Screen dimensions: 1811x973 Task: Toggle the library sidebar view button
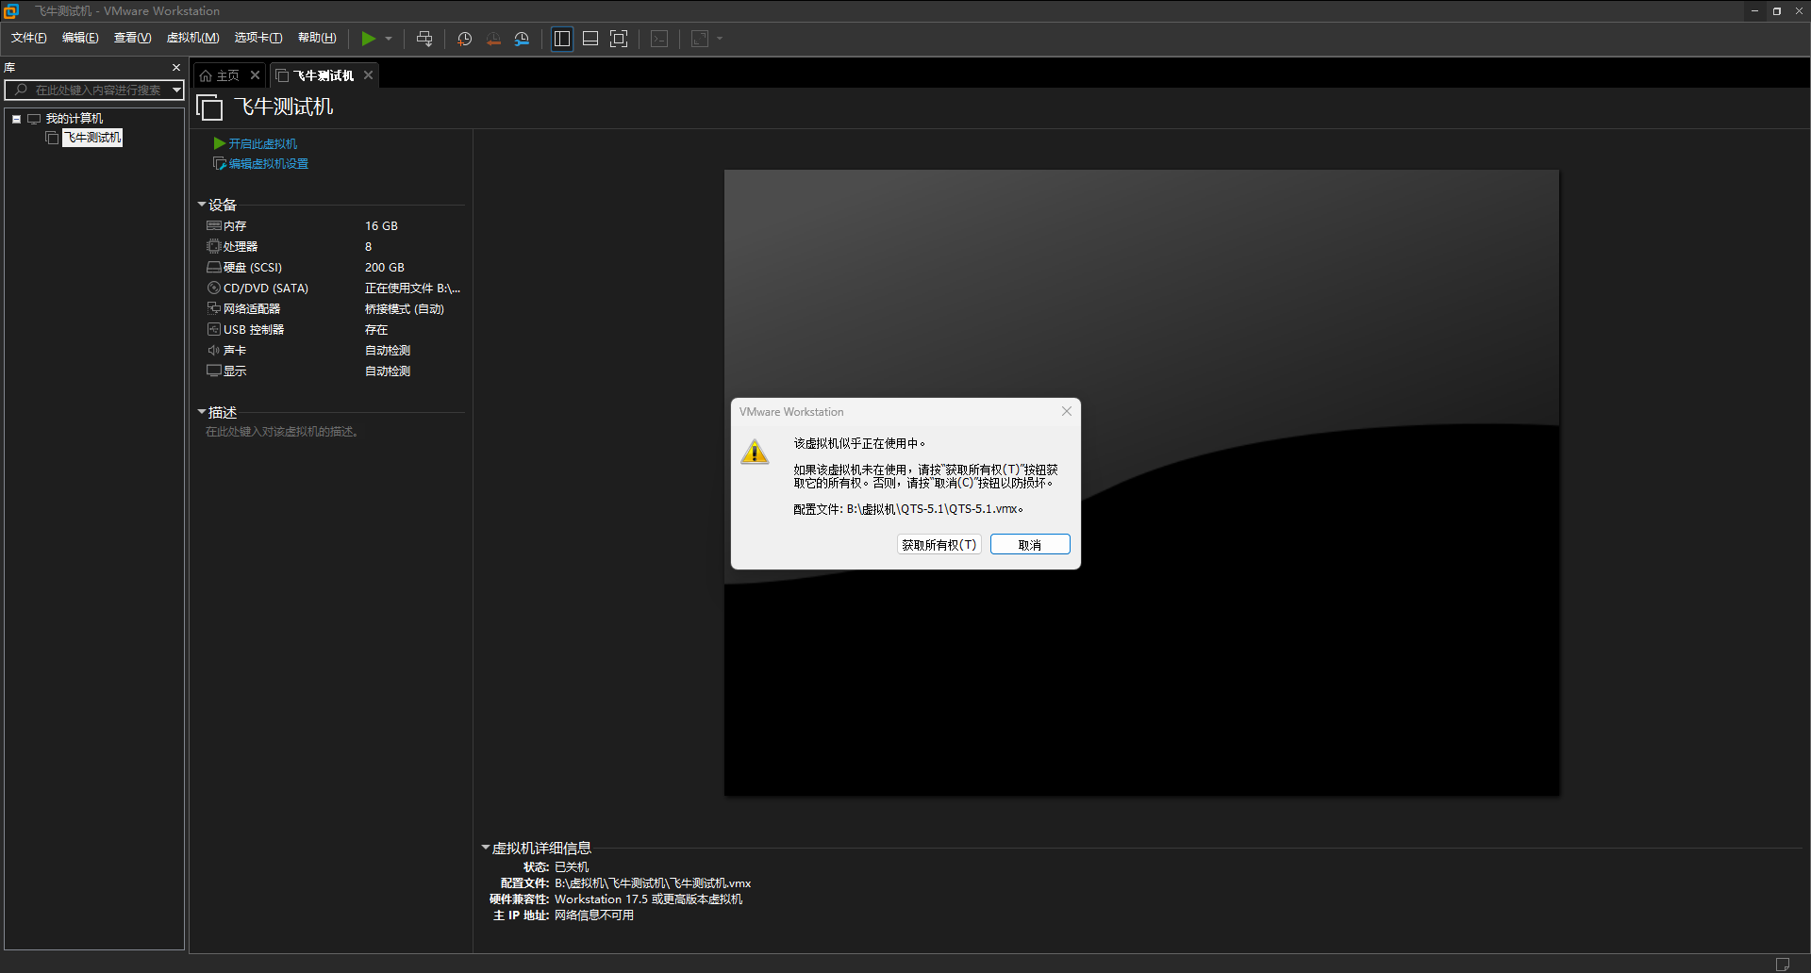point(562,39)
